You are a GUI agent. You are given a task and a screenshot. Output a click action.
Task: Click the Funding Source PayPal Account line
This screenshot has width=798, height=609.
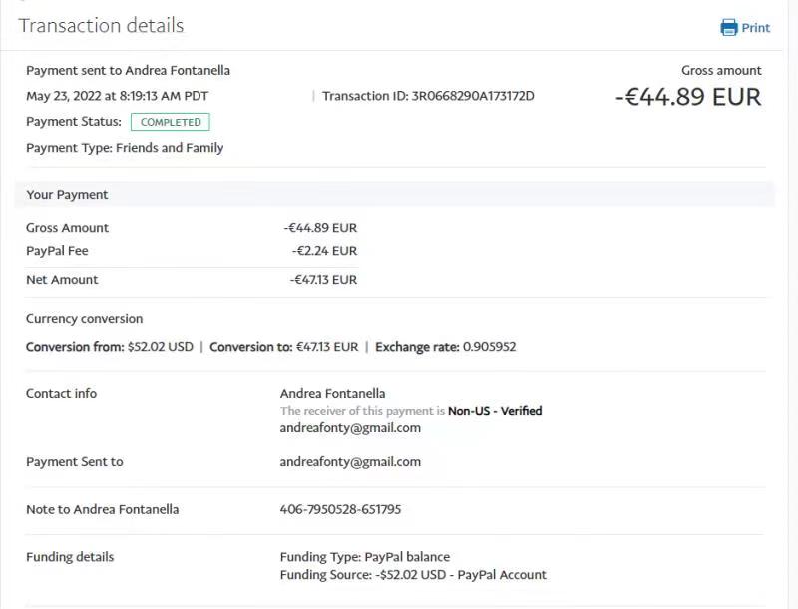pos(413,574)
